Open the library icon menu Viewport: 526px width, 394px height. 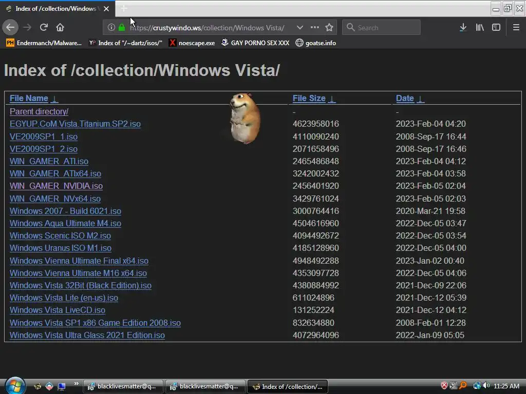[480, 28]
